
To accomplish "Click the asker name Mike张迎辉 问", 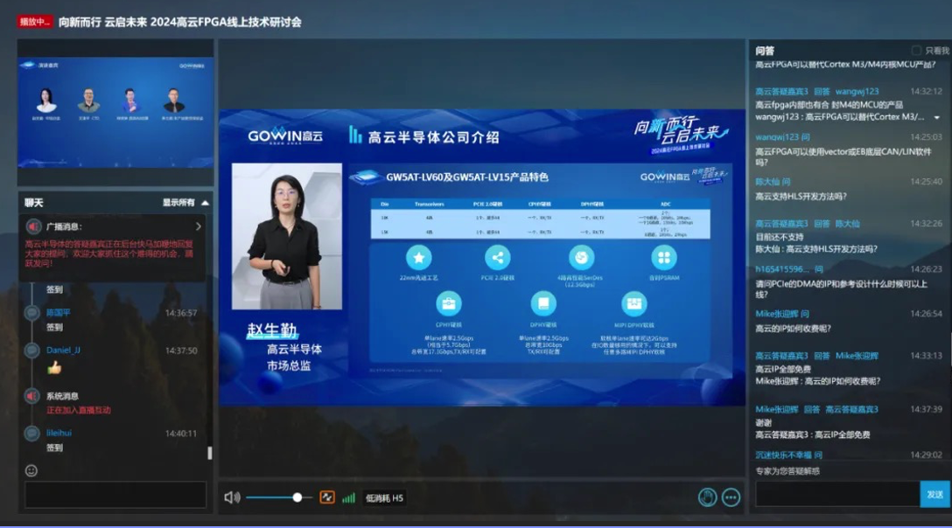I will pos(782,314).
